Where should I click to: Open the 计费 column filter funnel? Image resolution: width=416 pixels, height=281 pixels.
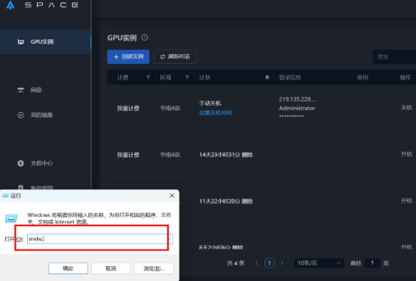pos(148,77)
